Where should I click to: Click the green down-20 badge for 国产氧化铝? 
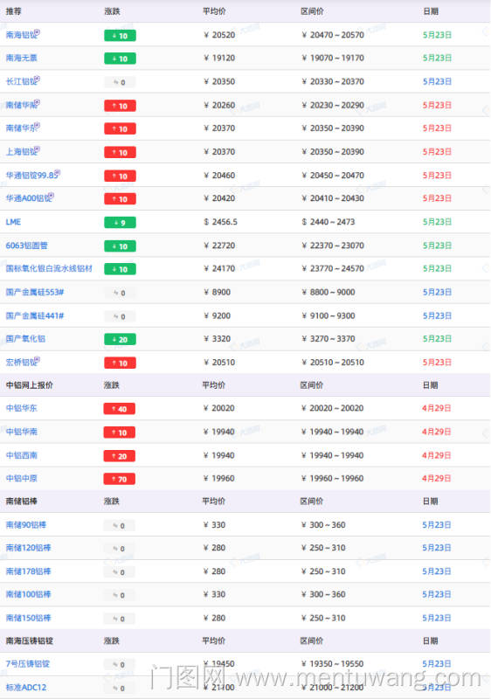point(120,339)
